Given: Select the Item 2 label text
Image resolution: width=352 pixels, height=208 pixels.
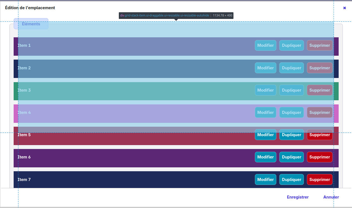Looking at the screenshot, I should [24, 68].
